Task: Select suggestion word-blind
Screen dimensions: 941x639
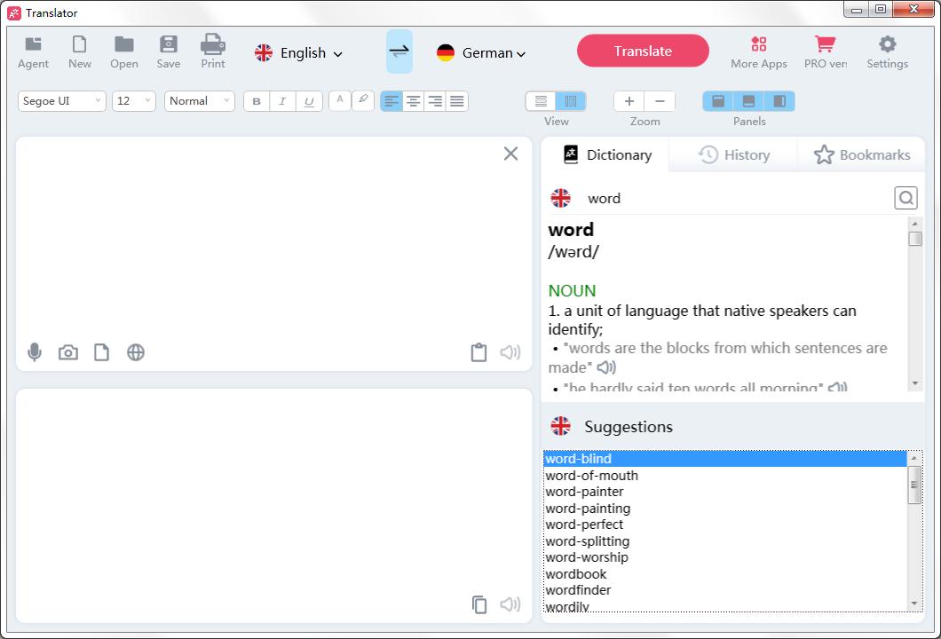Action: point(725,459)
